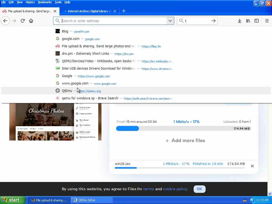Expand the address bar history dropdown
Image resolution: width=272 pixels, height=204 pixels.
[170, 21]
